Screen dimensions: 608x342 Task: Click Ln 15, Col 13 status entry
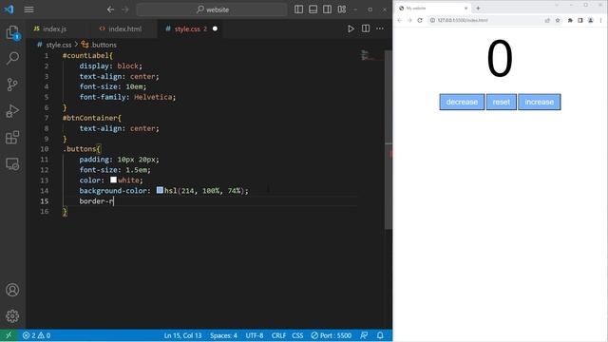coord(182,335)
